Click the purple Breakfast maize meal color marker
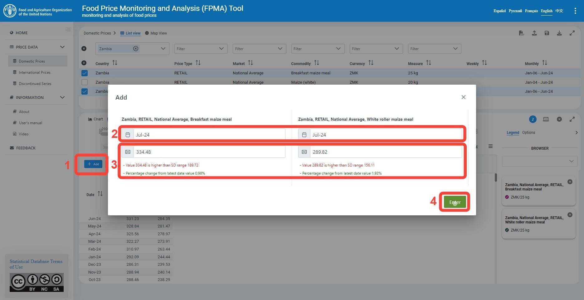This screenshot has height=300, width=584. pyautogui.click(x=507, y=197)
